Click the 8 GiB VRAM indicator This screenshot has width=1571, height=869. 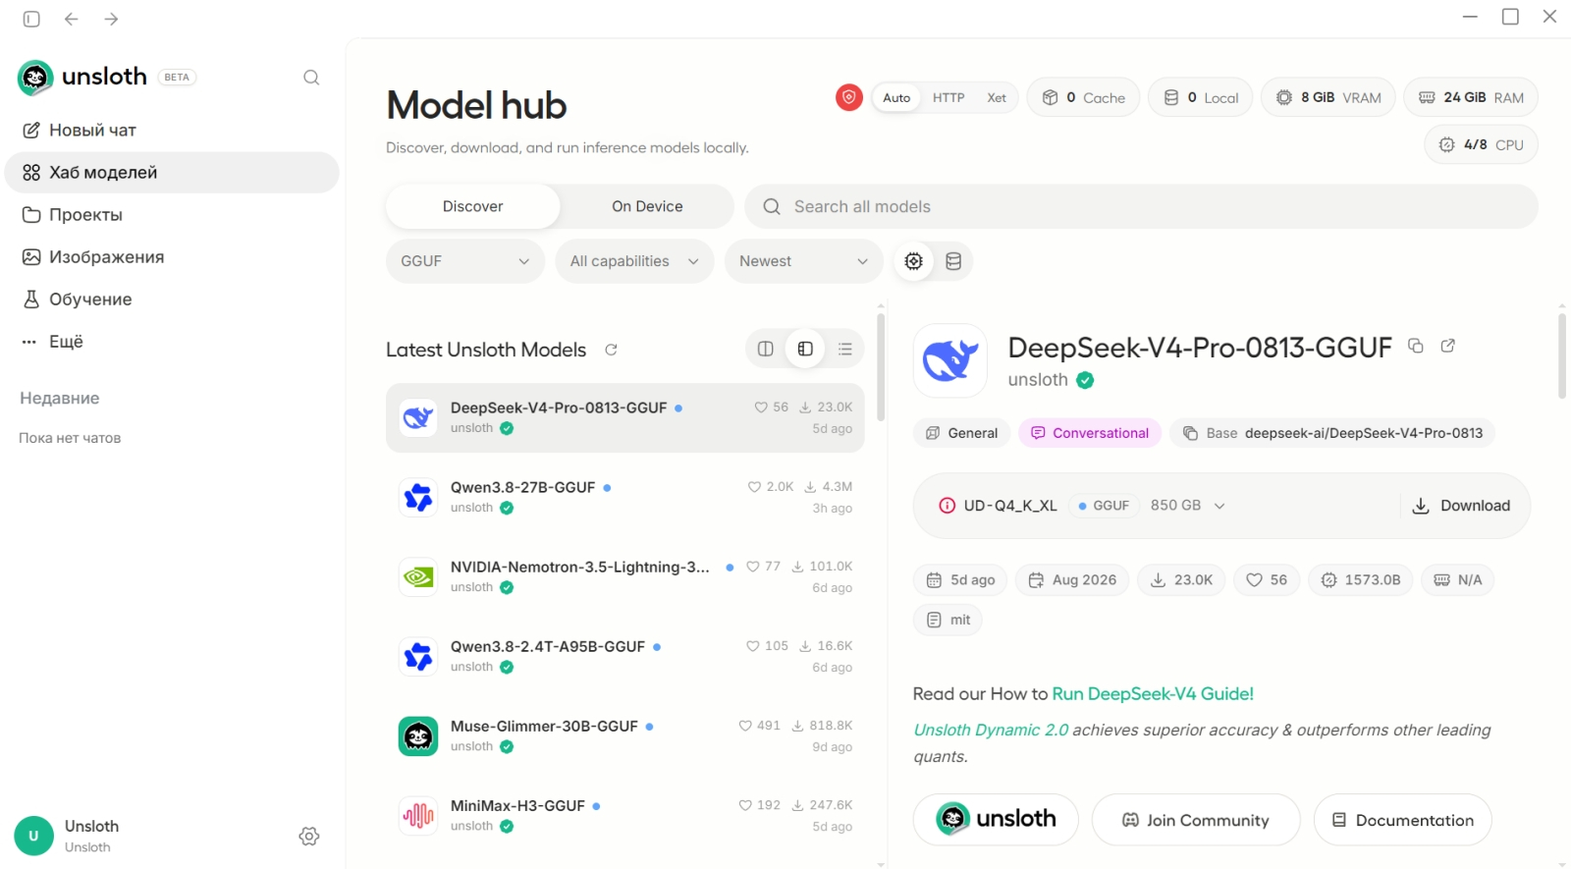pos(1328,97)
